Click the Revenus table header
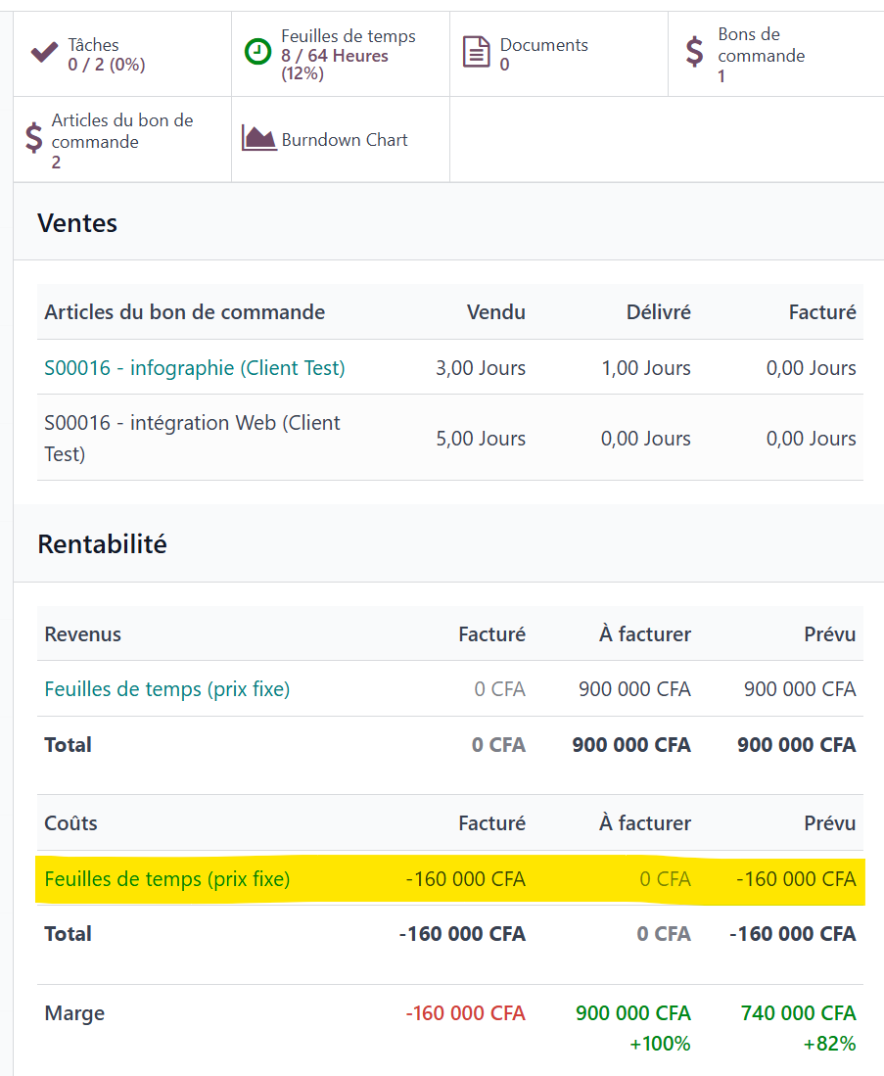Viewport: 884px width, 1076px height. [x=82, y=634]
